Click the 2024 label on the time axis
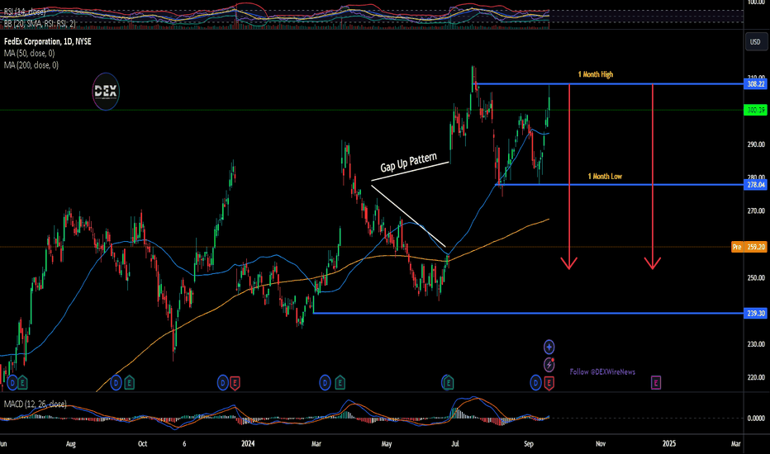The width and height of the screenshot is (770, 454). tap(248, 444)
